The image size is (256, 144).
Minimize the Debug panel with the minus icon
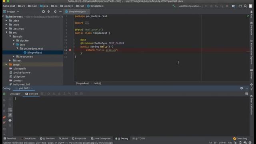pos(247,88)
